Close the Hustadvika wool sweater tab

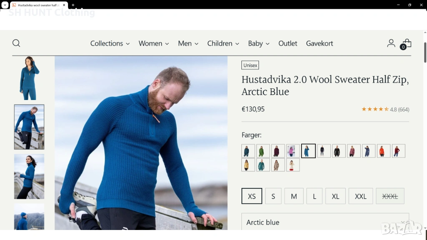point(64,5)
